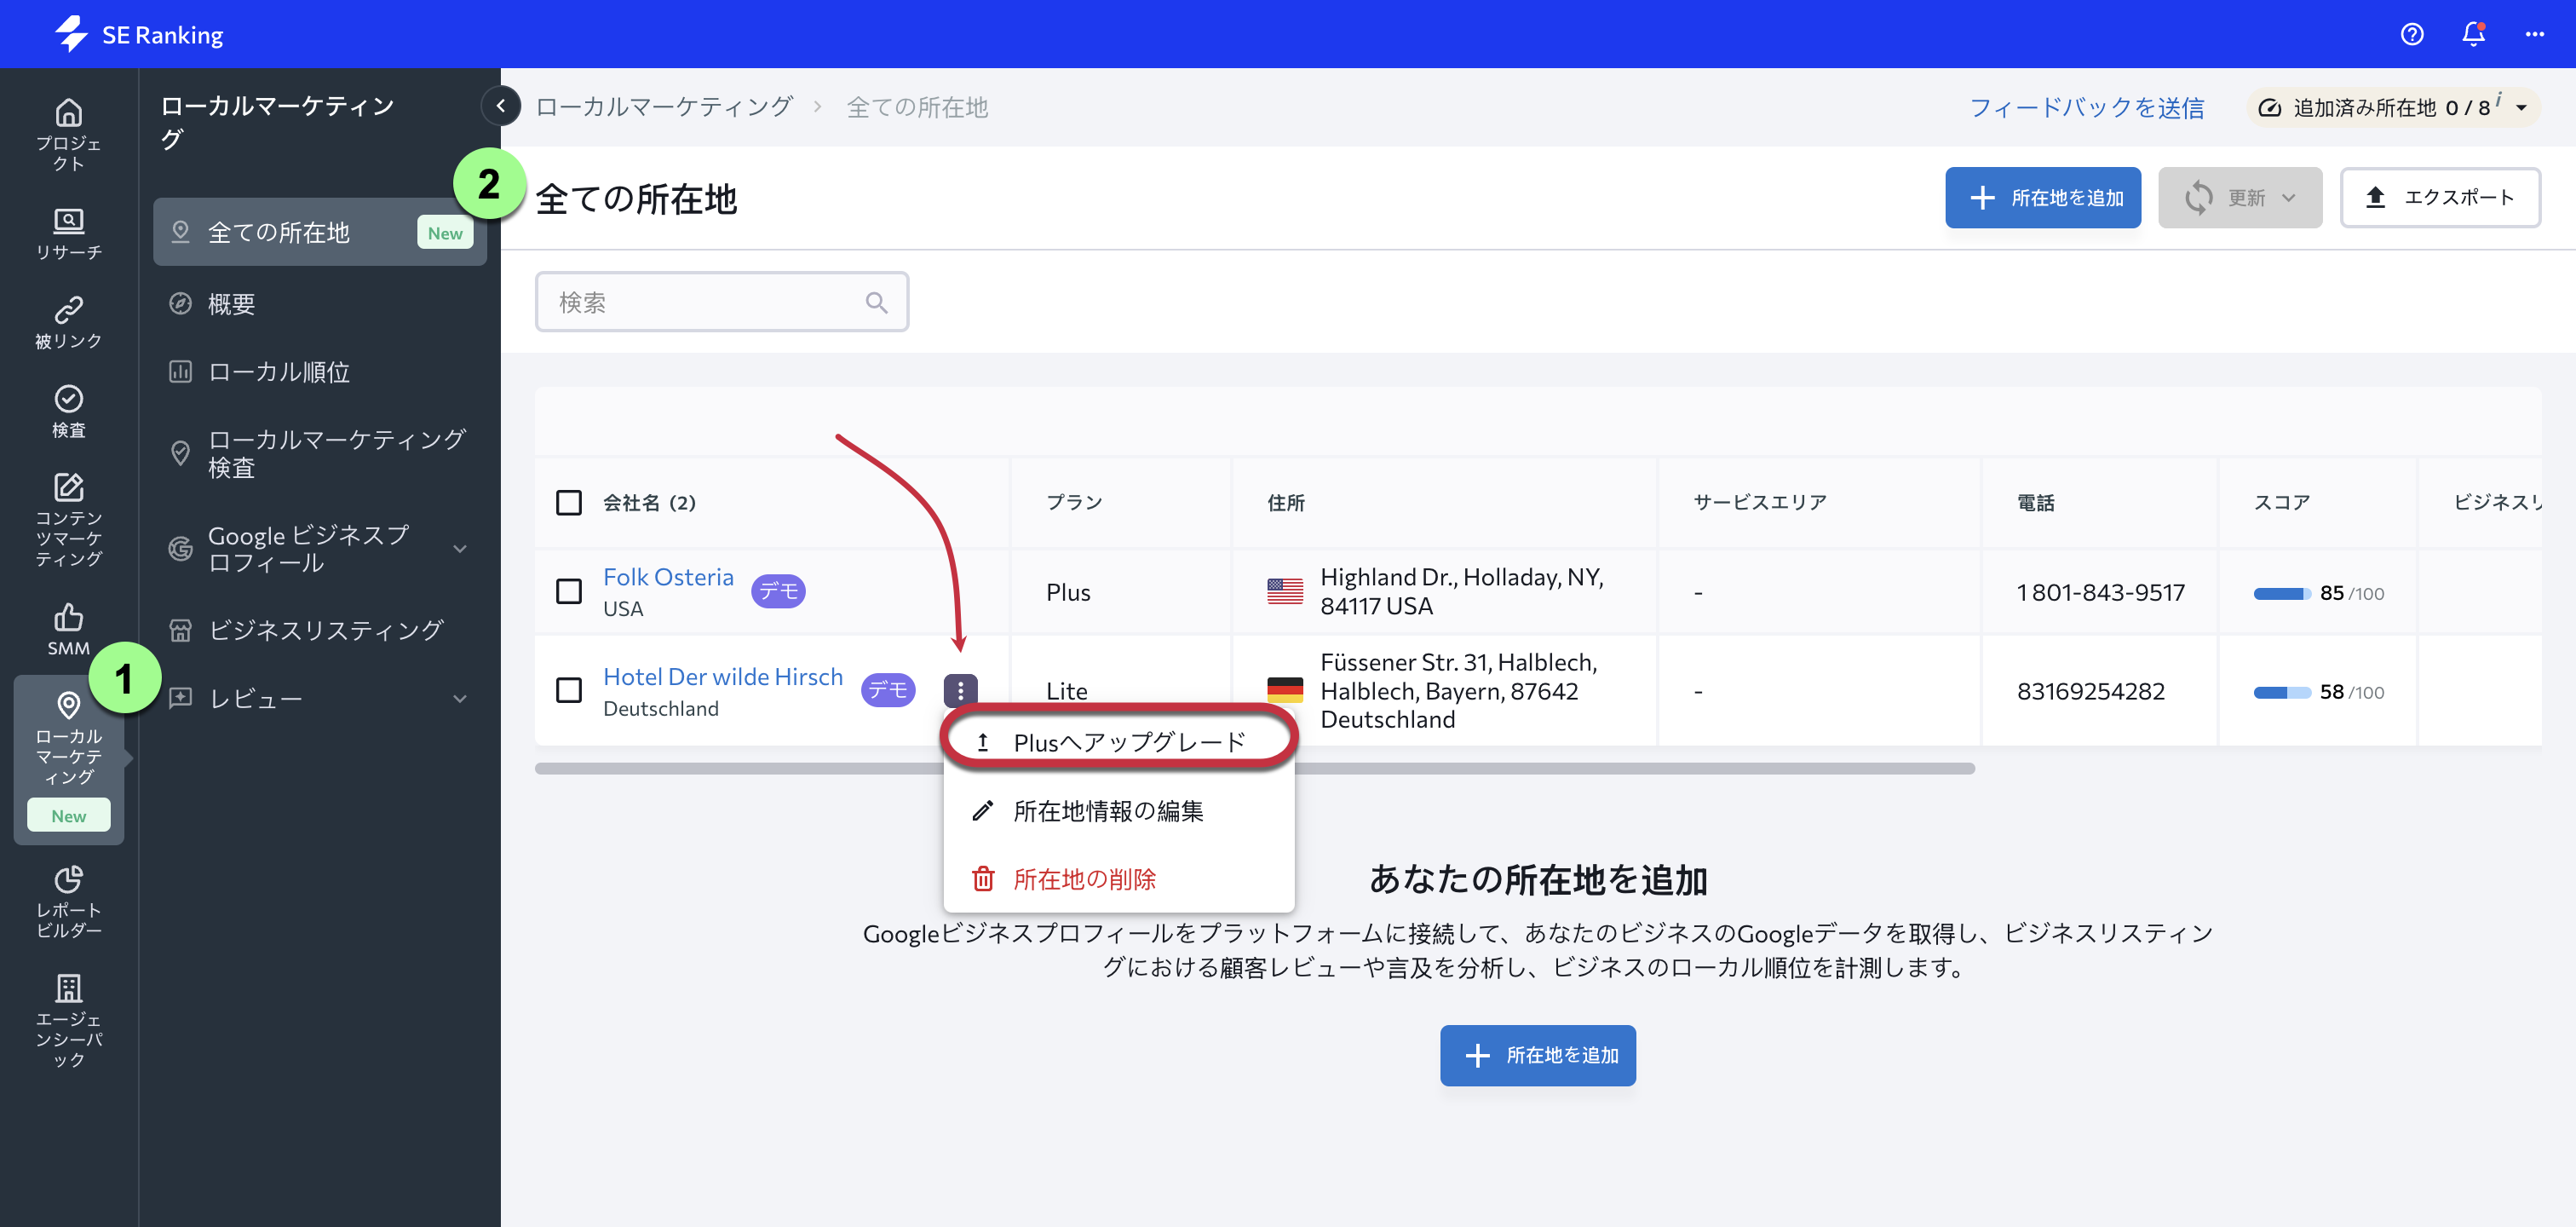
Task: Open プロジェクト in the left sidebar
Action: pyautogui.click(x=68, y=135)
